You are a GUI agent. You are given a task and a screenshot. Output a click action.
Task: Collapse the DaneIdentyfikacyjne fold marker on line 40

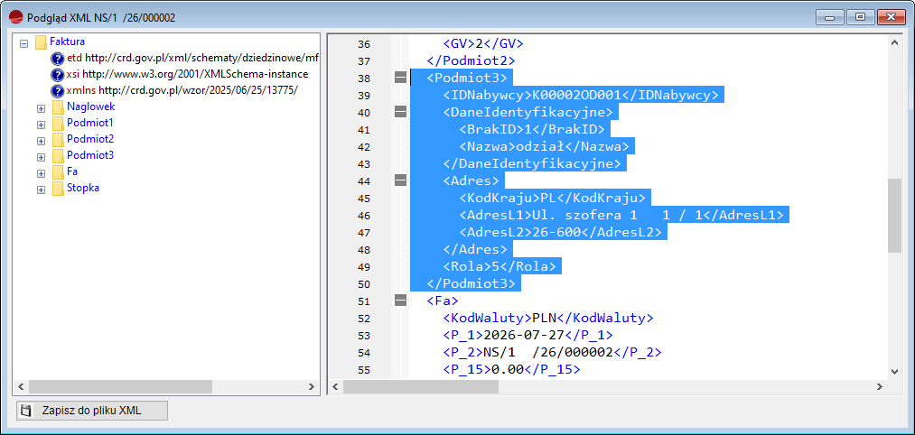(400, 112)
